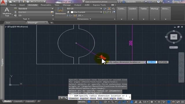
Task: Click the TOP face of the ViewCube
Action: pos(174,37)
